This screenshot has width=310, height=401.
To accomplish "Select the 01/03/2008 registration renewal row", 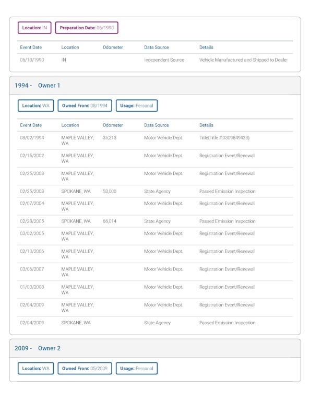I will click(155, 290).
